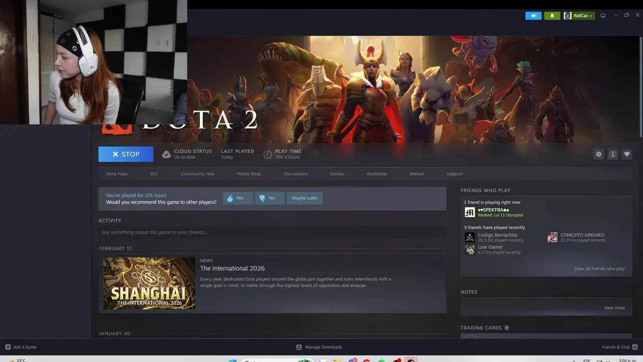
Task: Click the '21.9 hrs played recently' text
Action: pos(583,240)
